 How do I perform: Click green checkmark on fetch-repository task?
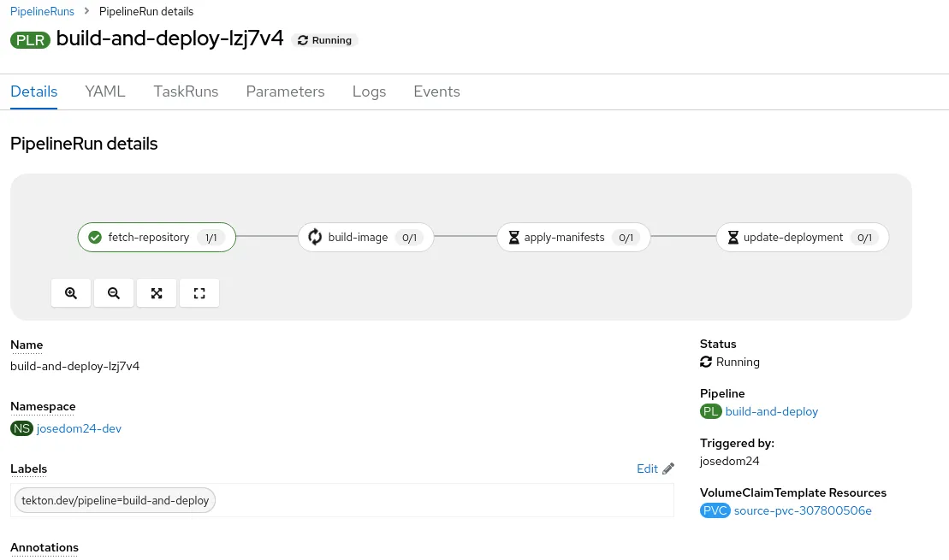click(x=95, y=238)
